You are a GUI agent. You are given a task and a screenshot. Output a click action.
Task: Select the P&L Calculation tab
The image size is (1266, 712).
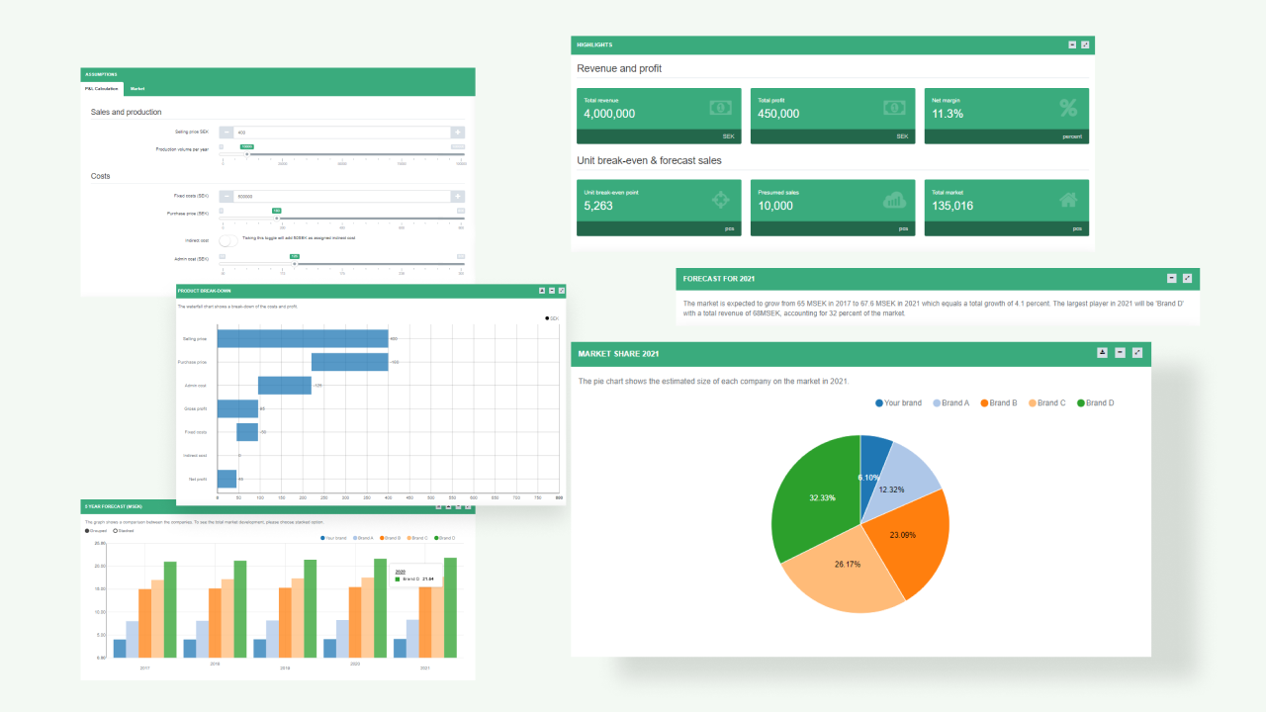[x=102, y=89]
